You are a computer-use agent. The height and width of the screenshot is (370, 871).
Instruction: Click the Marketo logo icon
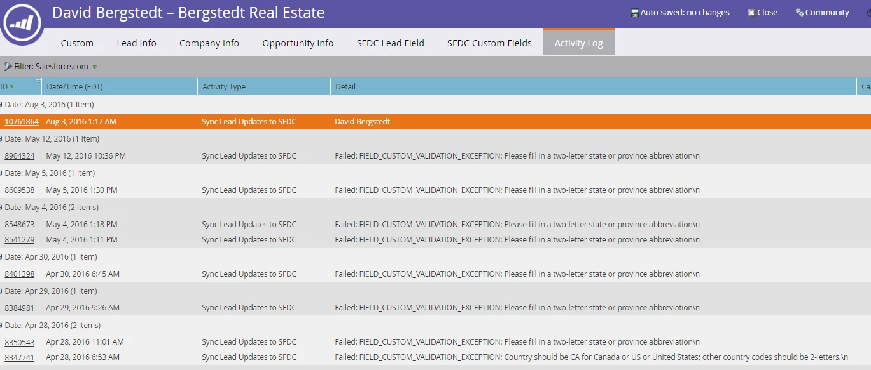pyautogui.click(x=21, y=23)
